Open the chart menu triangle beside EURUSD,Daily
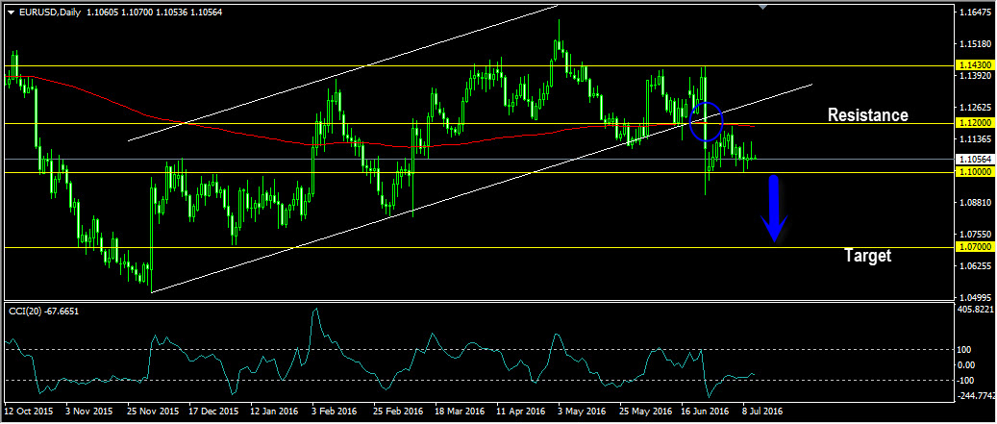Image resolution: width=997 pixels, height=424 pixels. (x=11, y=12)
